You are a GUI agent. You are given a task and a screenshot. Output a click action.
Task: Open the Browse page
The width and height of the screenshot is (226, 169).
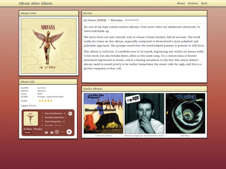point(193,3)
